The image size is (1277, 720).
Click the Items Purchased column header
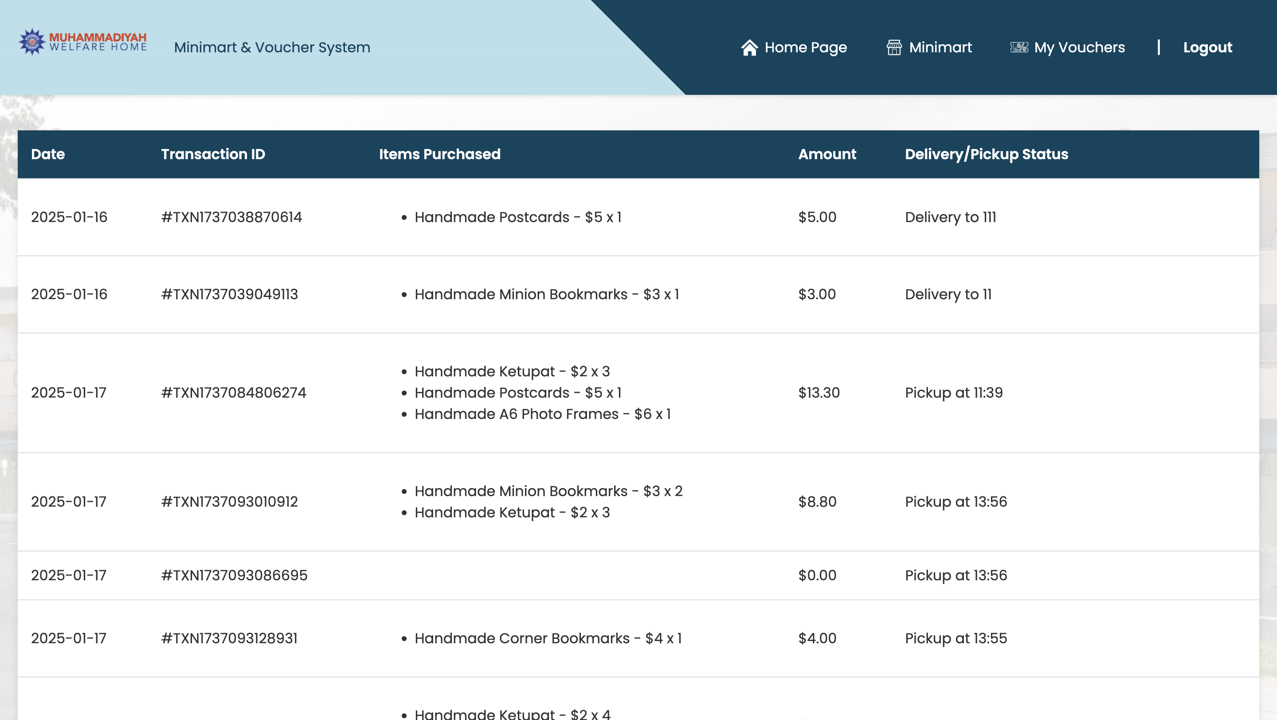pos(439,154)
